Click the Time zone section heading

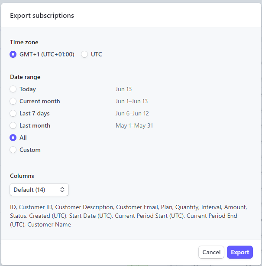tap(24, 42)
